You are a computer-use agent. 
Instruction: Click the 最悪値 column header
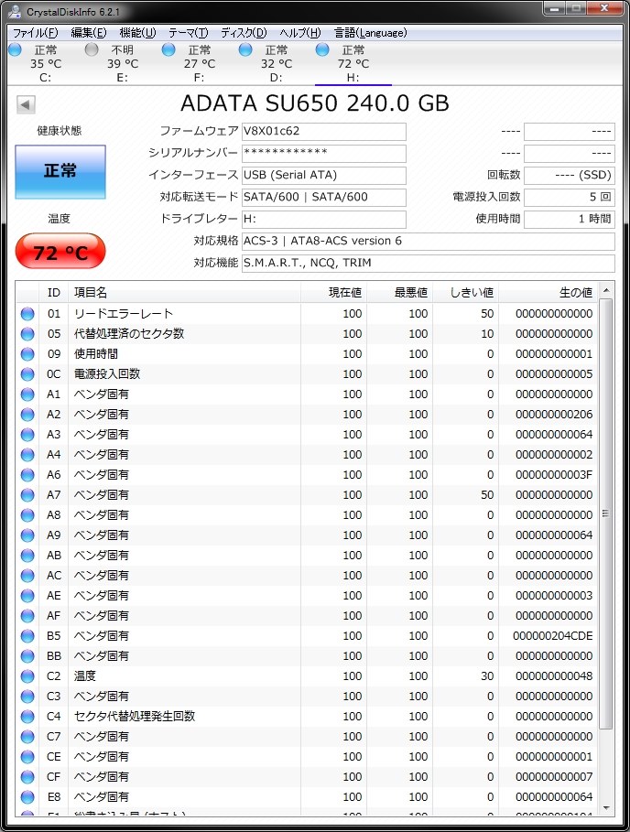coord(399,292)
